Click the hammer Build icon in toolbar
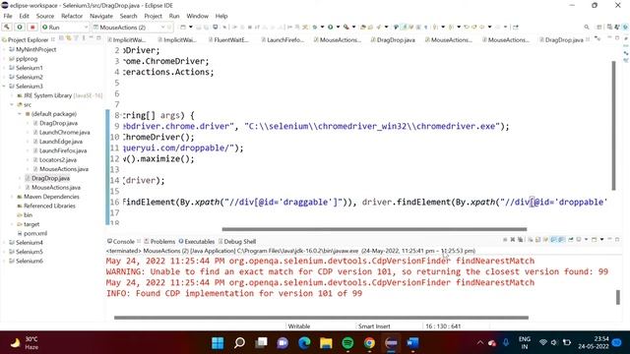The image size is (630, 354). pos(7,27)
